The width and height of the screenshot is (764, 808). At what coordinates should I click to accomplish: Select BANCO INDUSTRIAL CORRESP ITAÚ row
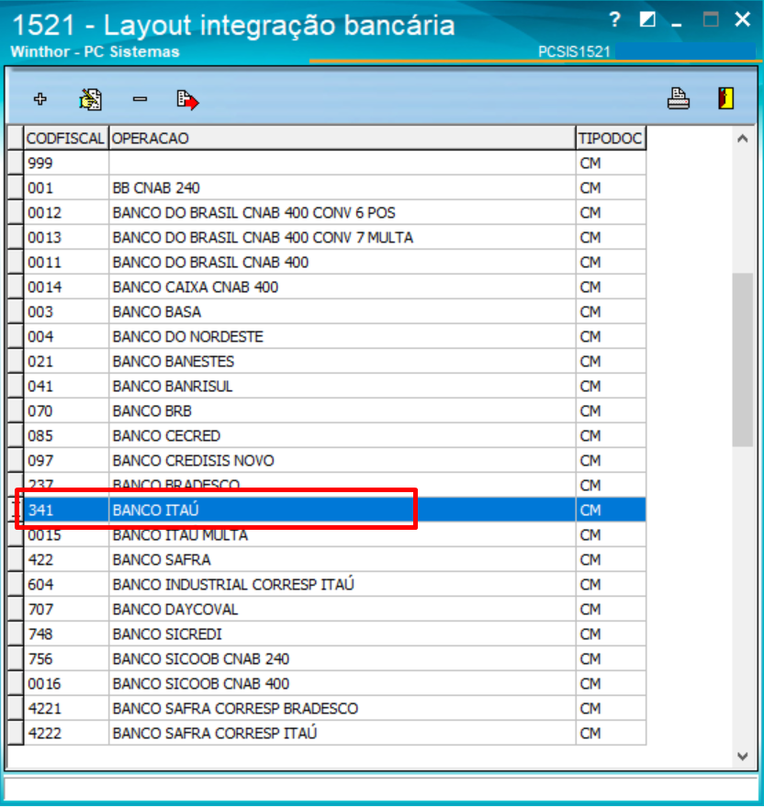click(327, 584)
